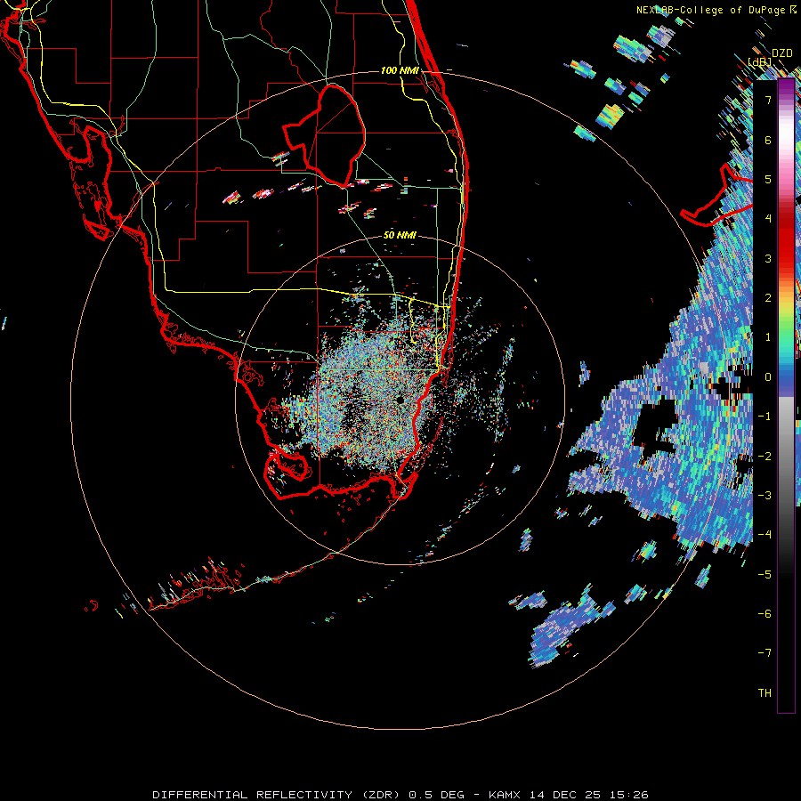Image resolution: width=801 pixels, height=801 pixels.
Task: Click the 5 value on color scale
Action: (768, 179)
